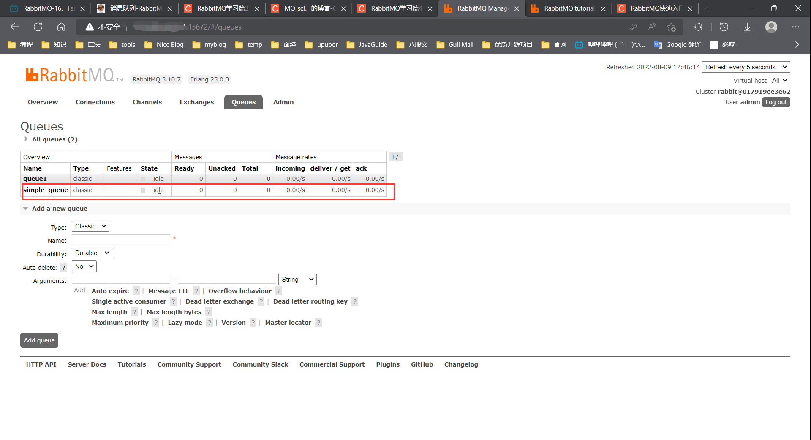This screenshot has height=440, width=811.
Task: Toggle table columns with +/- button
Action: click(x=396, y=157)
